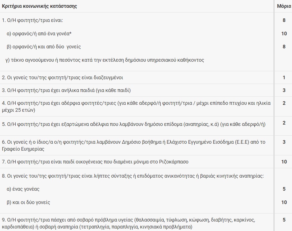Select criterion 5 about εξαρτώμενα αδέλφια
The image size is (292, 231).
pyautogui.click(x=134, y=124)
